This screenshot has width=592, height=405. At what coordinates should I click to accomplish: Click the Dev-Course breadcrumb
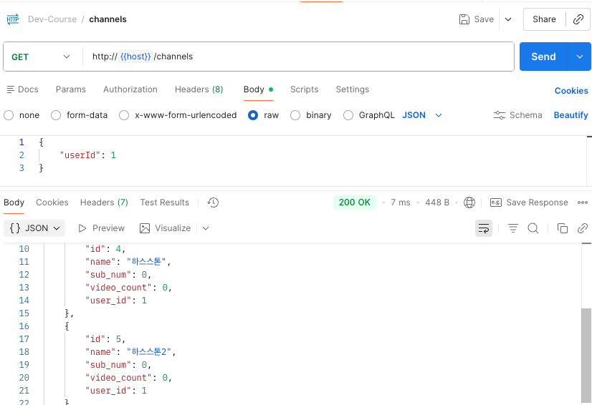(x=52, y=19)
